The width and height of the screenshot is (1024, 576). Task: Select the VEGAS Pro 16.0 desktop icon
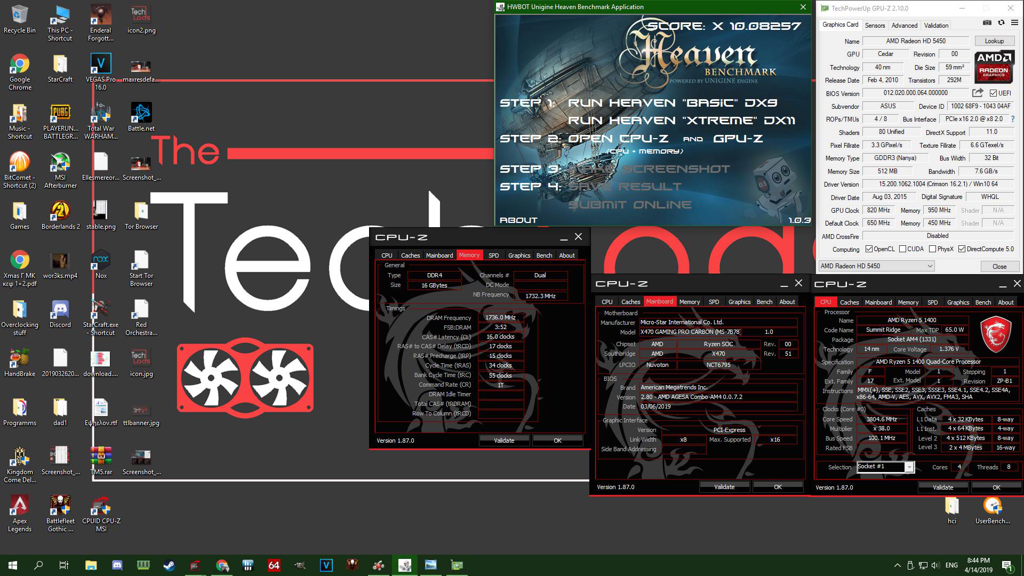coord(101,72)
